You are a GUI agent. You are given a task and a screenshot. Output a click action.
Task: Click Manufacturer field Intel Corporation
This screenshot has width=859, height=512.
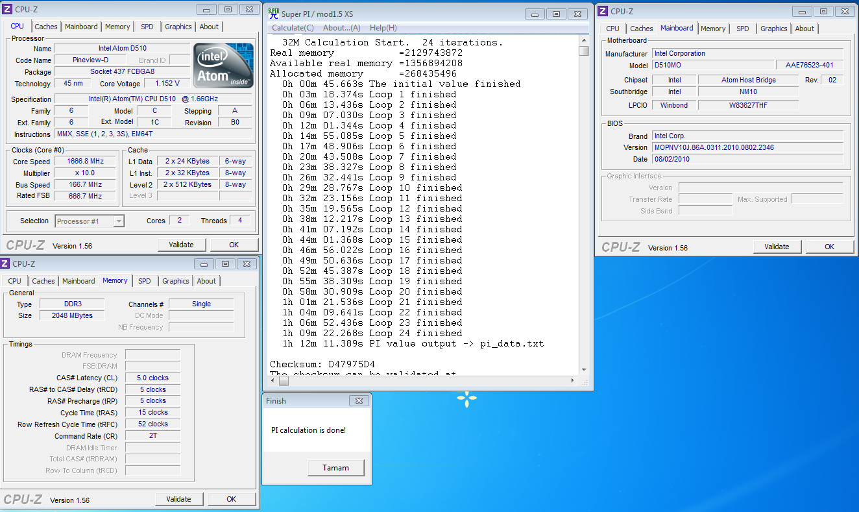tap(747, 54)
